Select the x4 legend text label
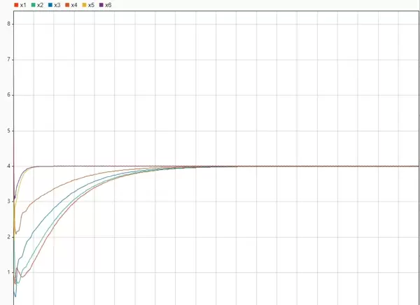This screenshot has width=420, height=305. pyautogui.click(x=74, y=5)
